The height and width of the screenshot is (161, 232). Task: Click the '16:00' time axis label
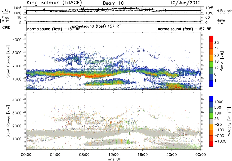tap(142, 155)
